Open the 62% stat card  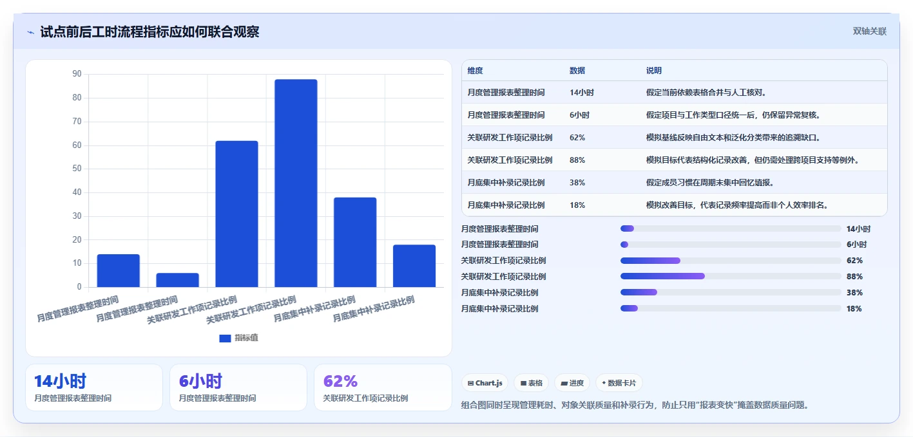point(383,387)
